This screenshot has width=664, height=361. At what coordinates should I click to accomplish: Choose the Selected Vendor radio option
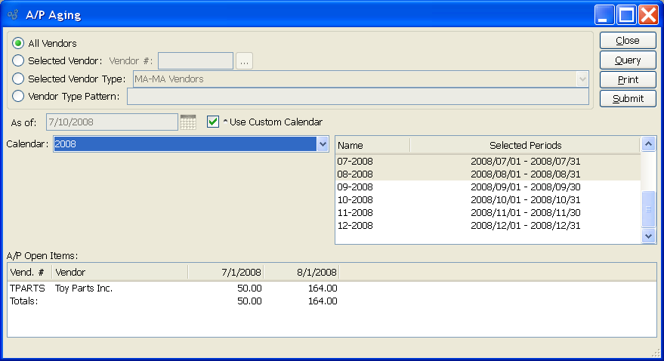18,61
